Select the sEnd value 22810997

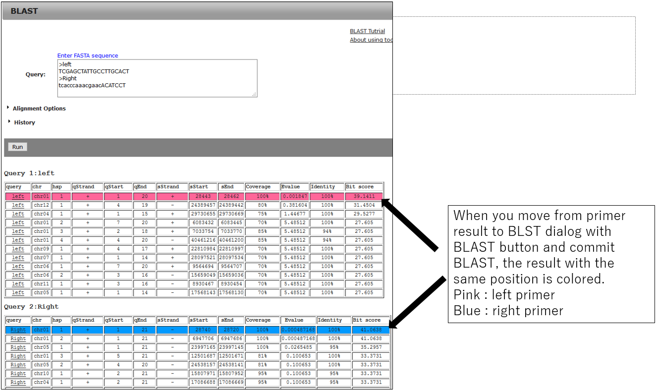point(231,249)
